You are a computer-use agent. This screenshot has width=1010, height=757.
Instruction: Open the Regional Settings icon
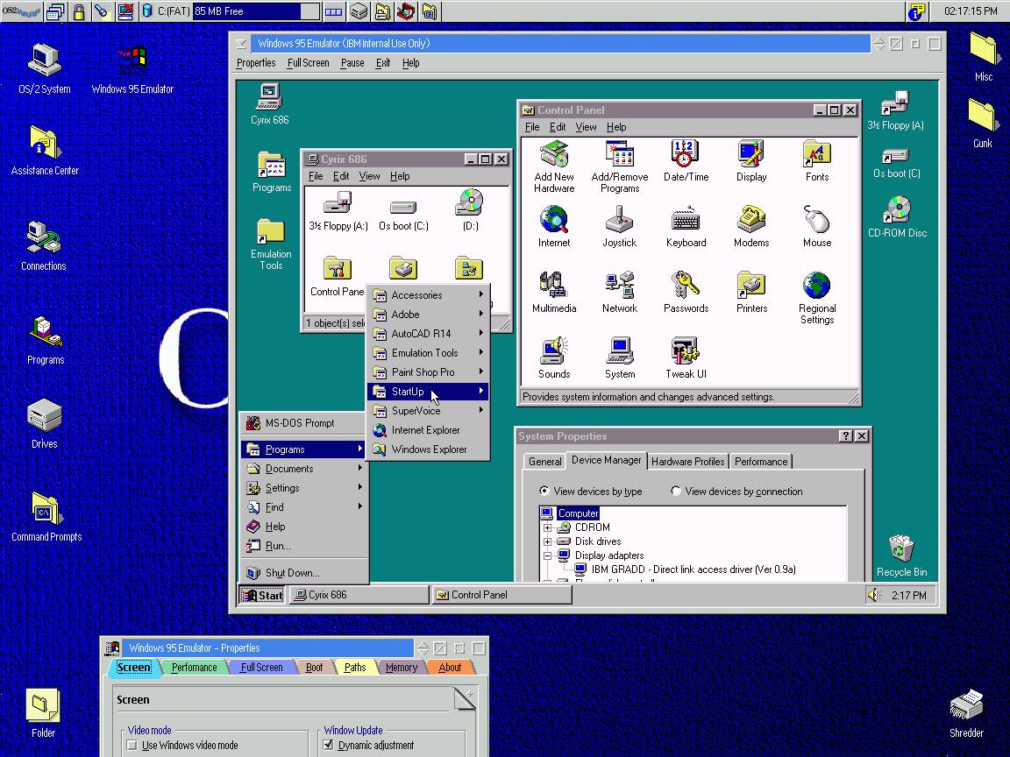tap(817, 297)
